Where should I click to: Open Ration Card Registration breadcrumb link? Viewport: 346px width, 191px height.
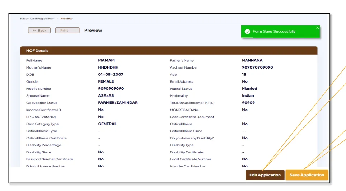[x=37, y=19]
